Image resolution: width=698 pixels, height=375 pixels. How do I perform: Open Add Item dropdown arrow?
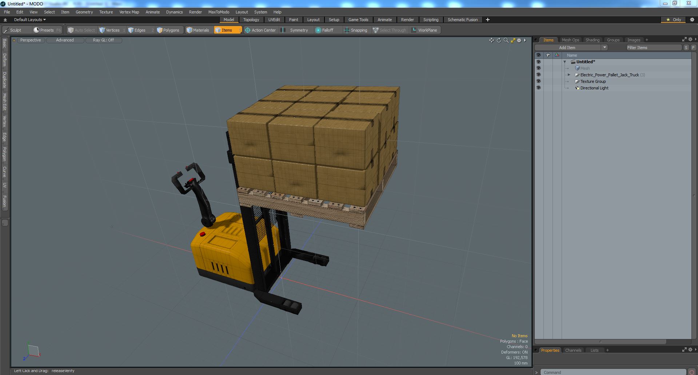point(605,48)
